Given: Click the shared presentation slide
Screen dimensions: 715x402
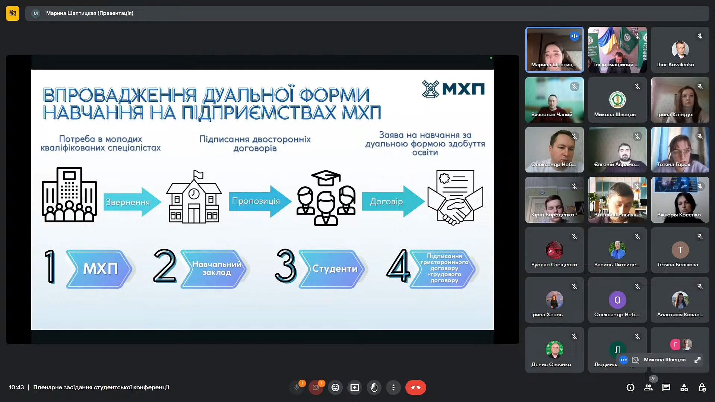Looking at the screenshot, I should [262, 200].
